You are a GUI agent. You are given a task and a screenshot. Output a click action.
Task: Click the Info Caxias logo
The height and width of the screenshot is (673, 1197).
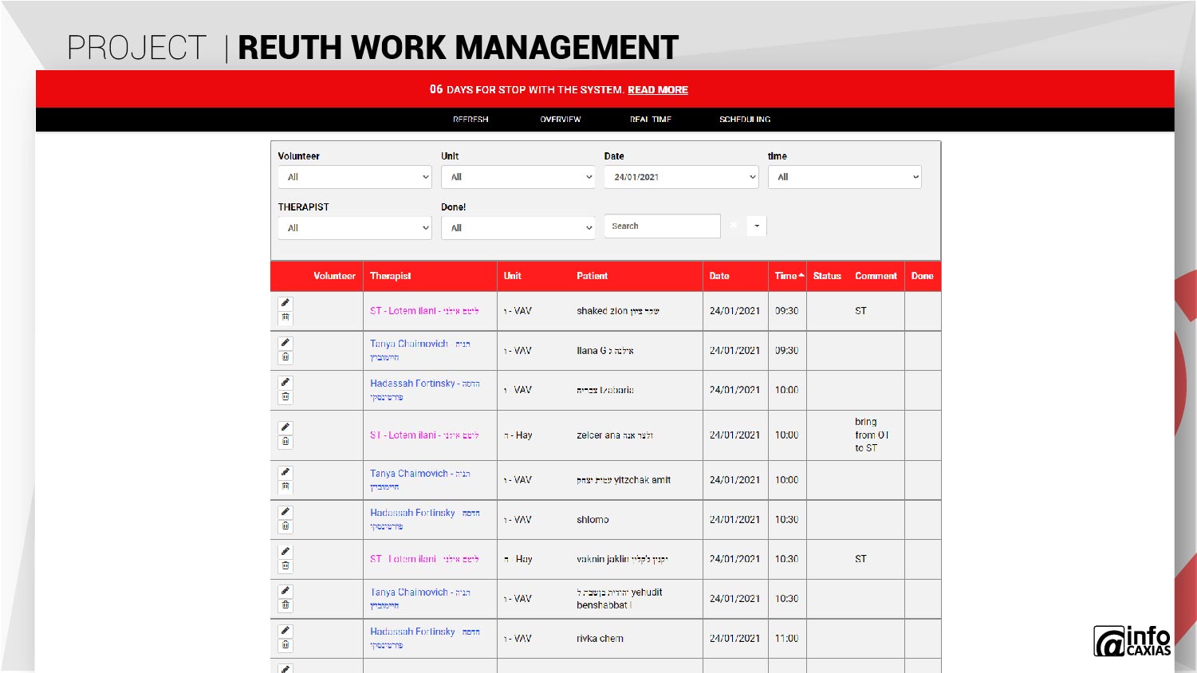[1132, 641]
